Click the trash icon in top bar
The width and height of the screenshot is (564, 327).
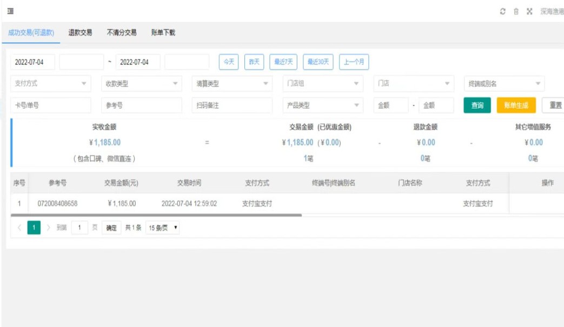[516, 11]
